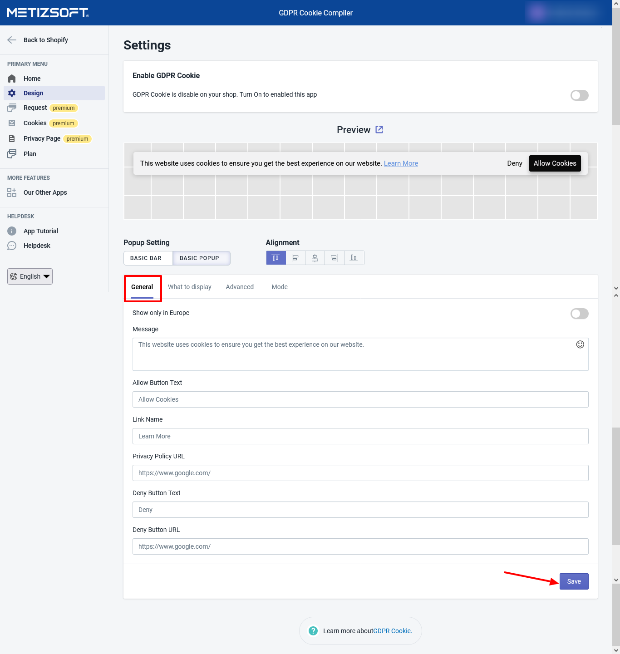This screenshot has width=620, height=654.
Task: Open the preview in new window icon
Action: (x=379, y=130)
